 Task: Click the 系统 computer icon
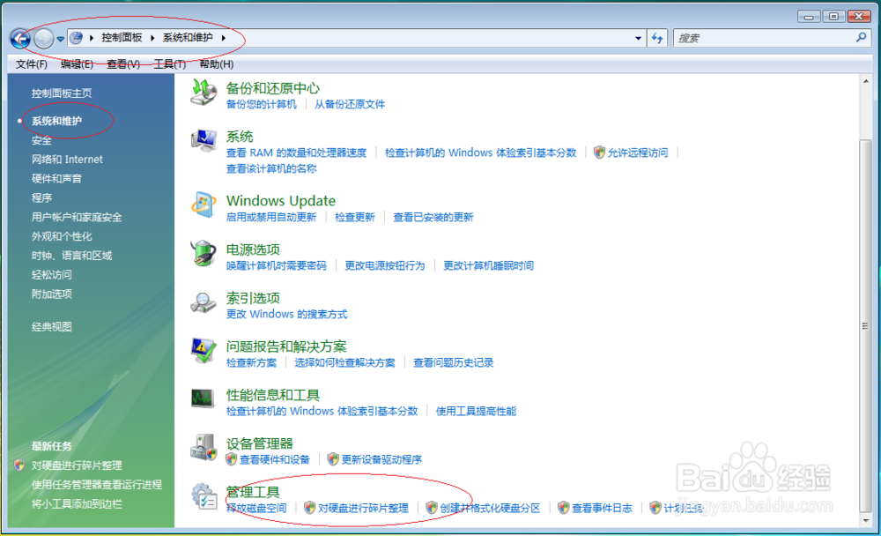(x=204, y=140)
